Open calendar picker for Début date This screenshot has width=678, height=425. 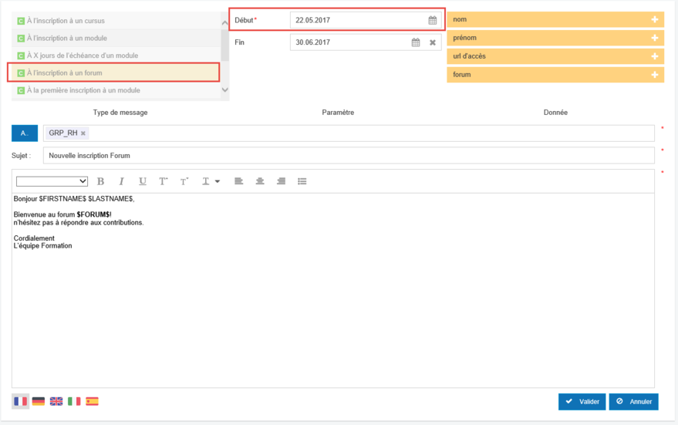[x=433, y=20]
